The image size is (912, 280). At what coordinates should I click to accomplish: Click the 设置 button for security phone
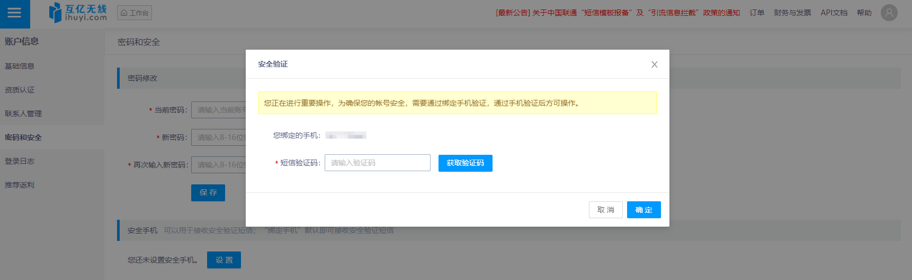(x=223, y=260)
